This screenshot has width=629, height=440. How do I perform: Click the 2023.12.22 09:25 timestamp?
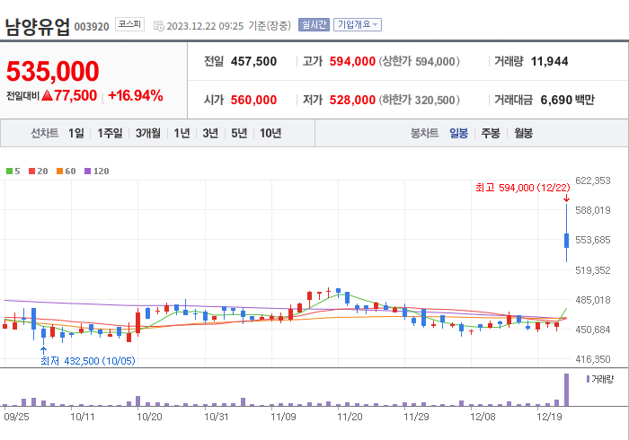(x=205, y=26)
